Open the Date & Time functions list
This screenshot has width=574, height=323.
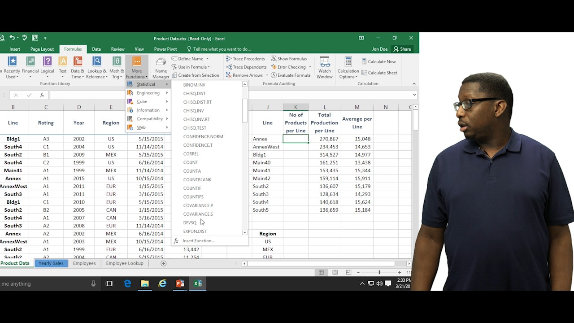click(x=78, y=67)
